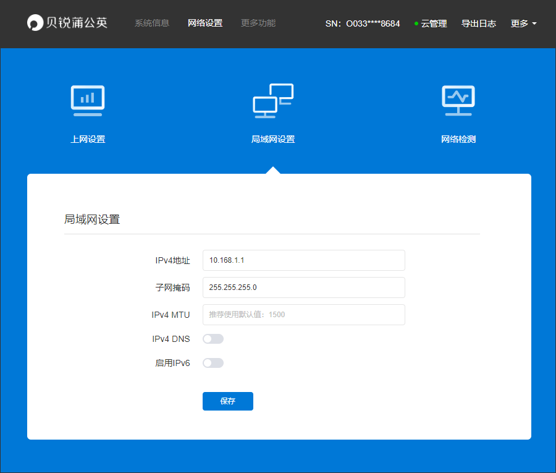Image resolution: width=556 pixels, height=473 pixels.
Task: Click the IPv4 MTU input field
Action: (303, 314)
